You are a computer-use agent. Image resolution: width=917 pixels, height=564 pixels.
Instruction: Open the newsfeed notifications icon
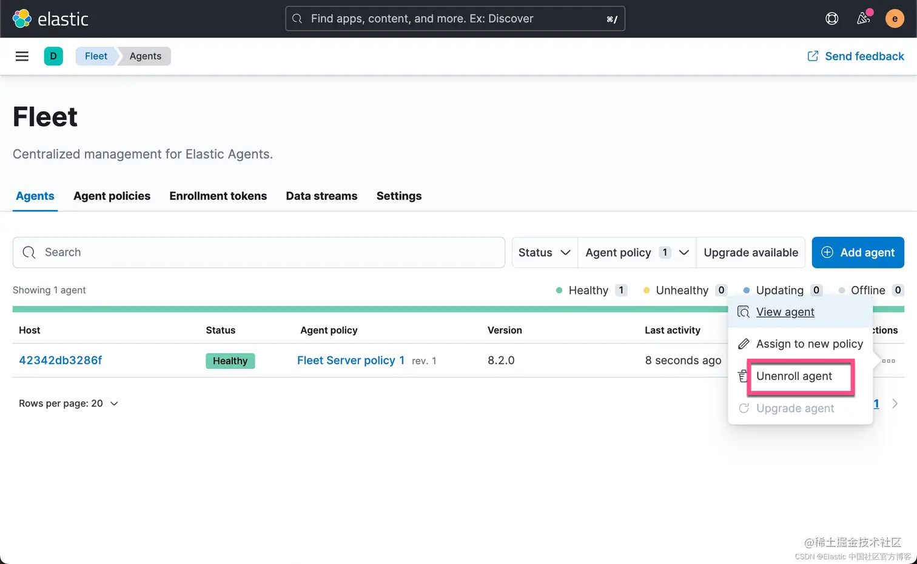point(864,18)
